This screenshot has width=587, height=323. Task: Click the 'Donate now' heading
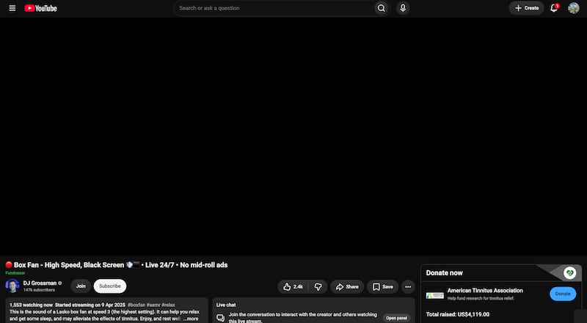[445, 273]
